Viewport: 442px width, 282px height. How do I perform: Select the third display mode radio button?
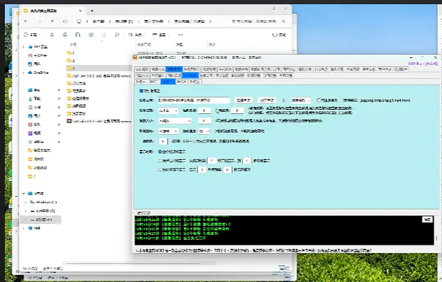(x=159, y=169)
